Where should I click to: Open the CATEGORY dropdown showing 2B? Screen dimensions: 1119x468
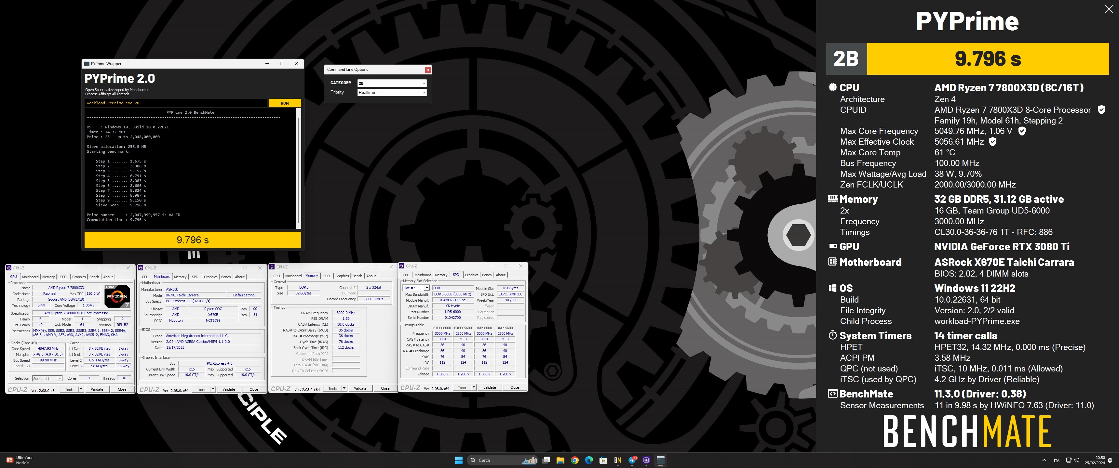(x=392, y=83)
